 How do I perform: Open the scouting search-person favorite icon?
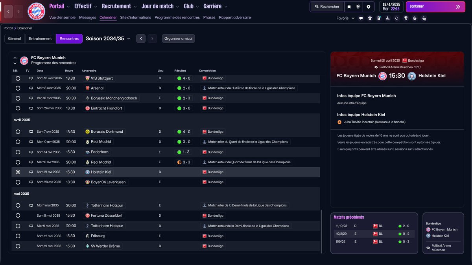[x=388, y=18]
